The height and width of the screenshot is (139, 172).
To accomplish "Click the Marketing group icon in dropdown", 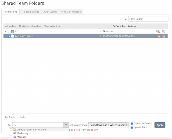I will pos(15,133).
